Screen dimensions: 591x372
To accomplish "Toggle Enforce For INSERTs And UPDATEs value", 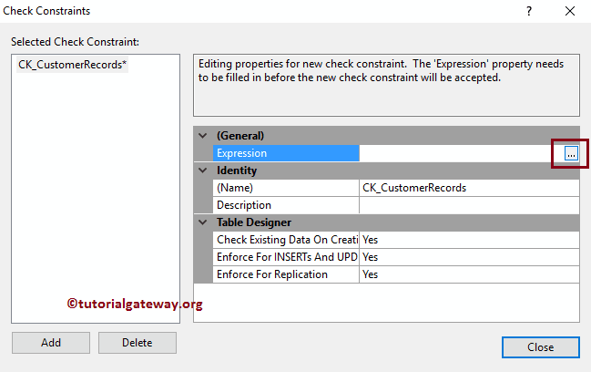I will [468, 257].
